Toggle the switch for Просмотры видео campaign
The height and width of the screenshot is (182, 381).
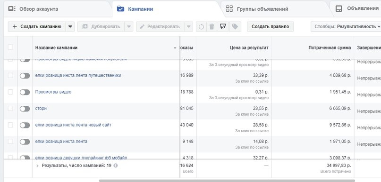coord(25,92)
